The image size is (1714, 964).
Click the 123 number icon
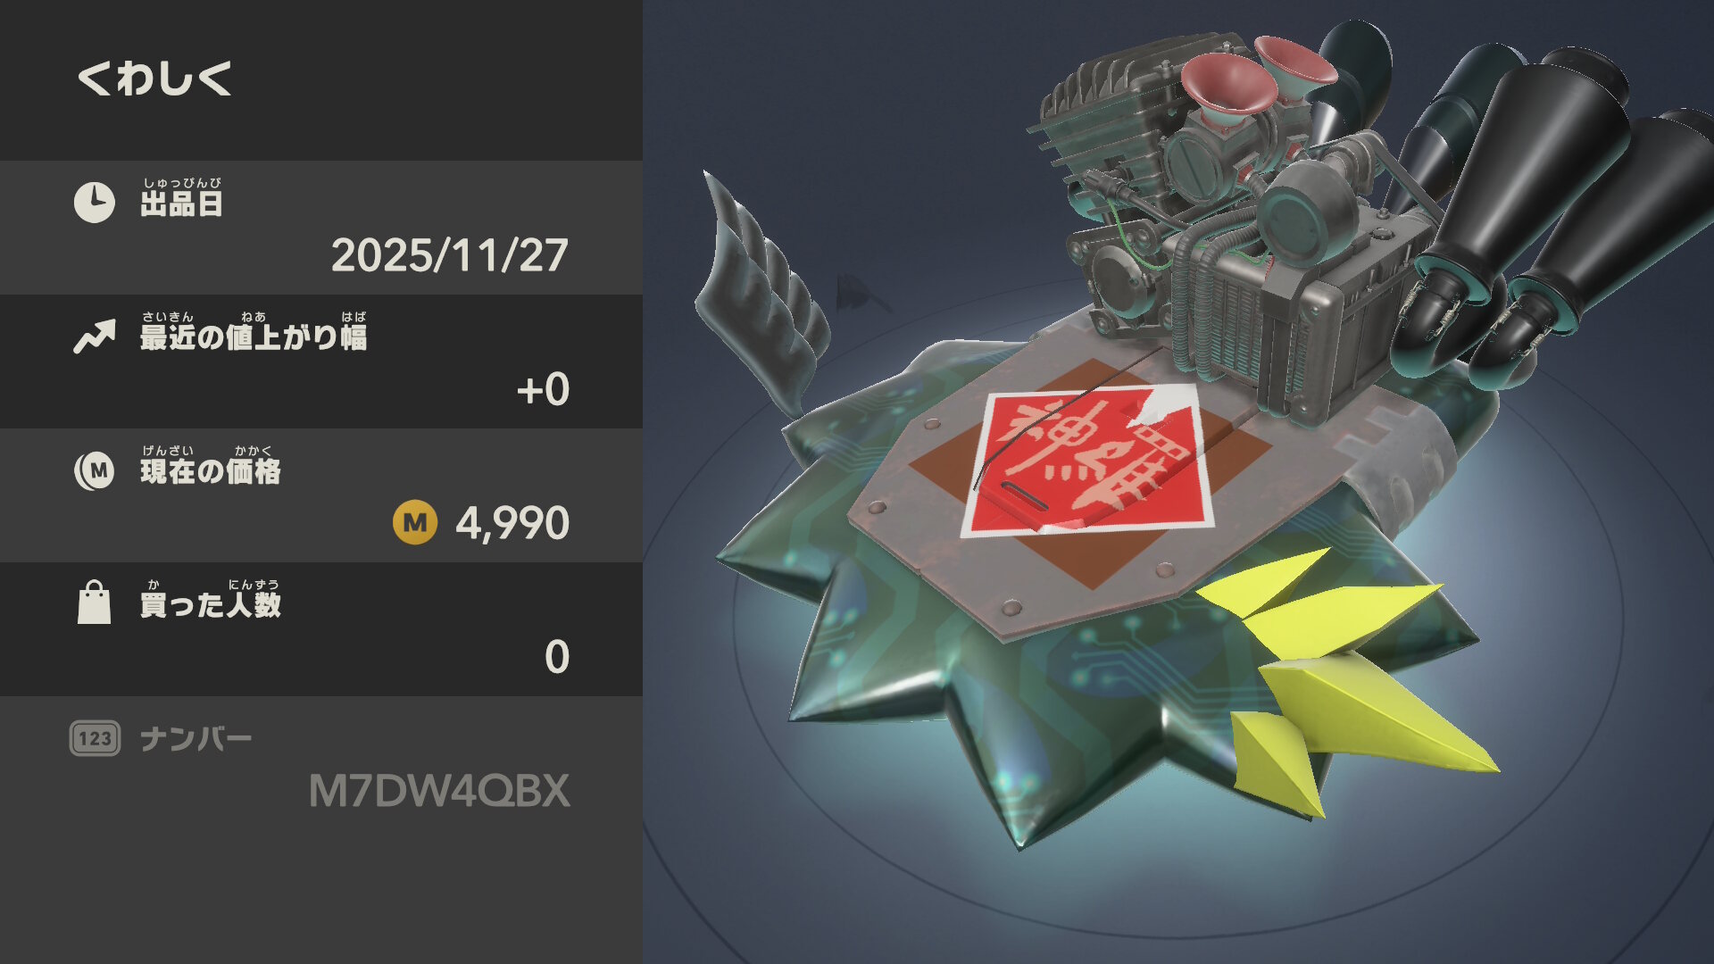pyautogui.click(x=95, y=738)
